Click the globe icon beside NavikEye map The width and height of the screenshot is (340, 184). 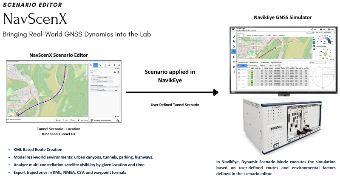click(314, 46)
